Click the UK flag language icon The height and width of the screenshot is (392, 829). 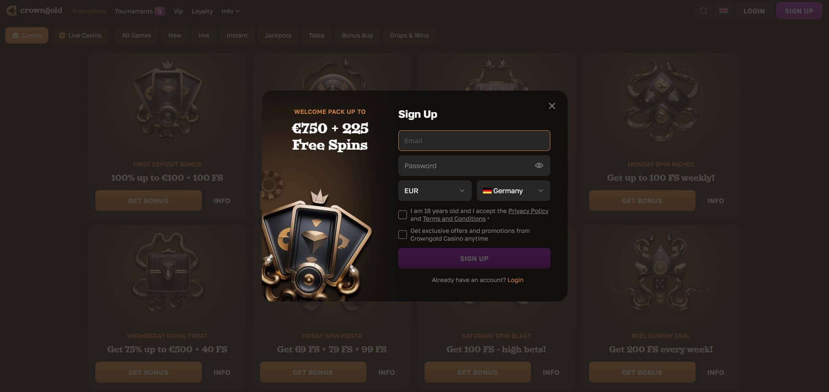coord(724,11)
